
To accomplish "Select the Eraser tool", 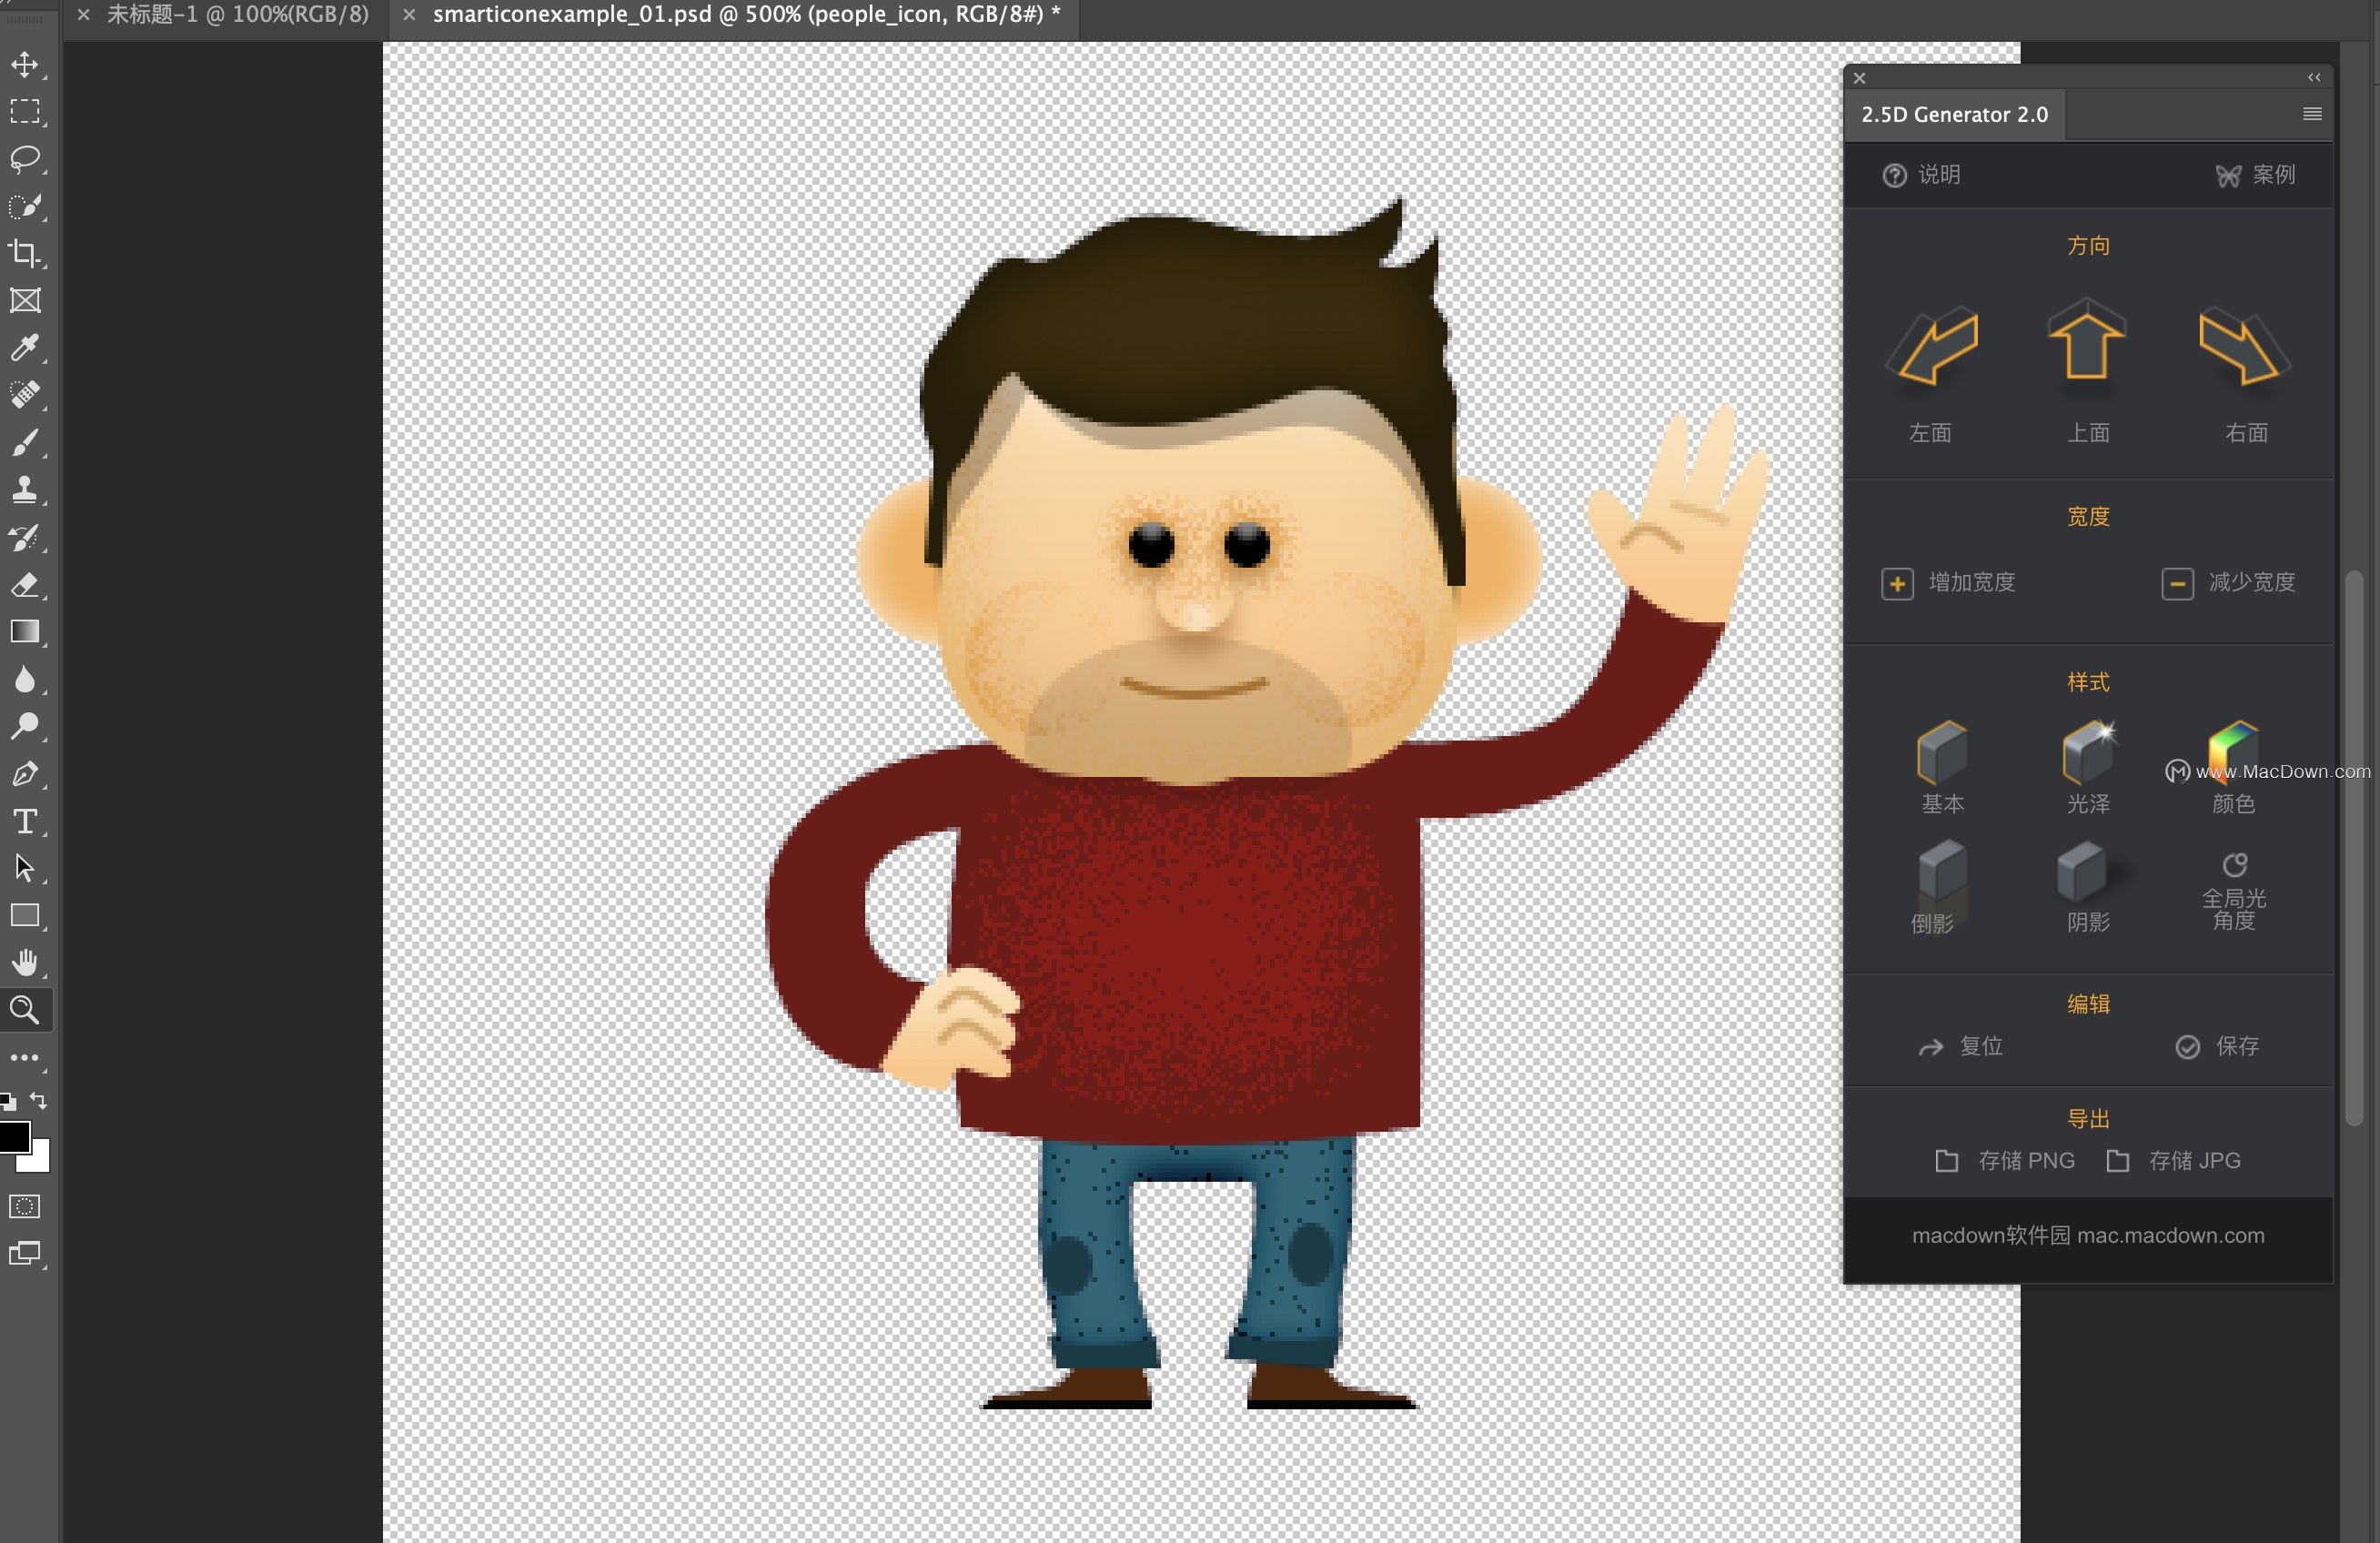I will (x=25, y=585).
